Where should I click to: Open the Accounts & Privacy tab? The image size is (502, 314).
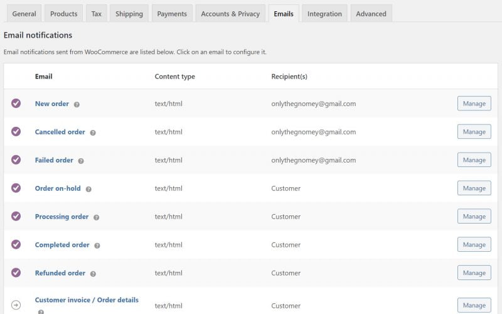(230, 14)
